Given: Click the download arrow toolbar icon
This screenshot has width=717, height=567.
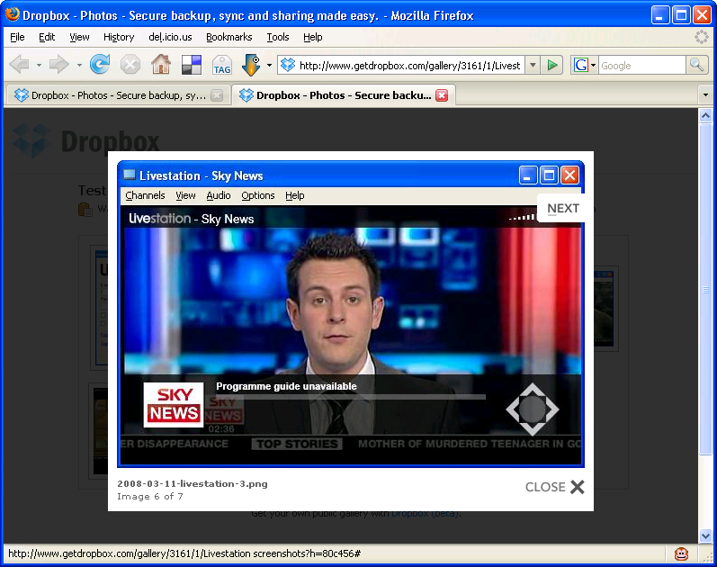Looking at the screenshot, I should point(251,65).
